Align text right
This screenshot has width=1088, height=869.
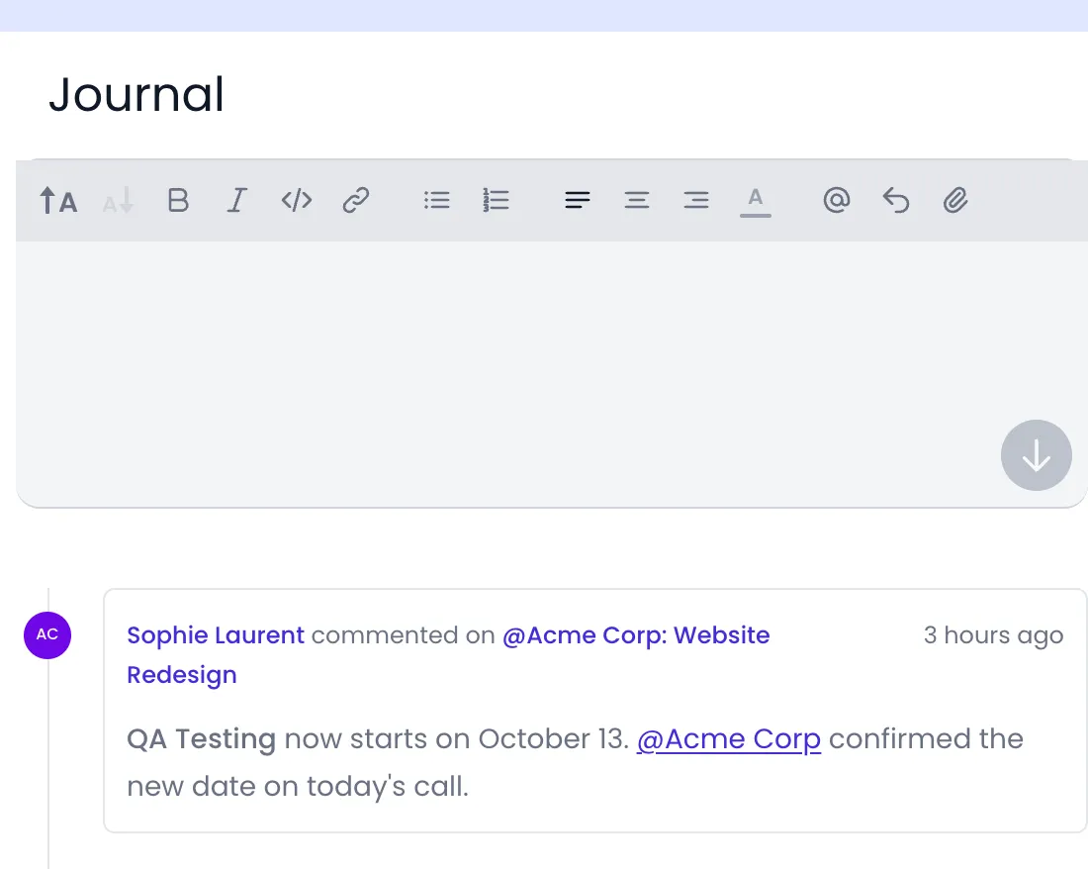point(696,201)
